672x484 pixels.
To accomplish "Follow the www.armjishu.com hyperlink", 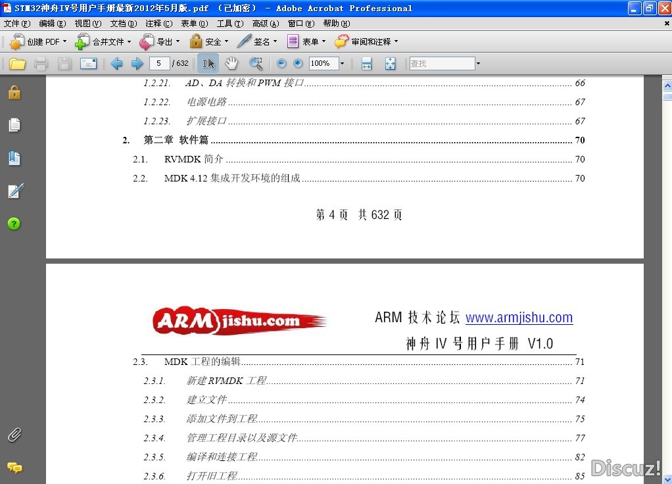I will tap(519, 318).
